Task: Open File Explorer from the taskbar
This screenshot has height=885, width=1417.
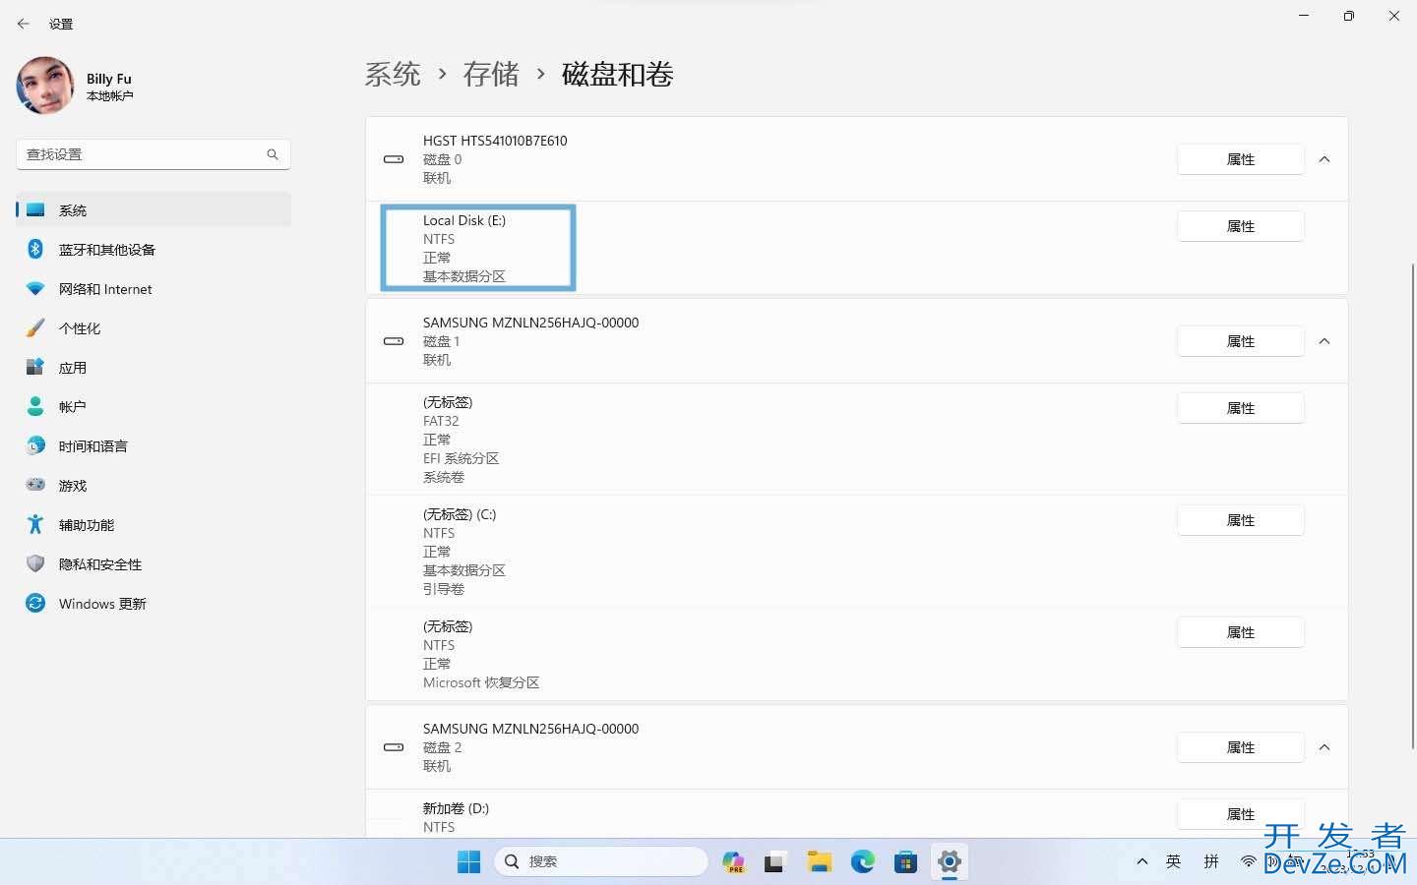Action: (x=819, y=862)
